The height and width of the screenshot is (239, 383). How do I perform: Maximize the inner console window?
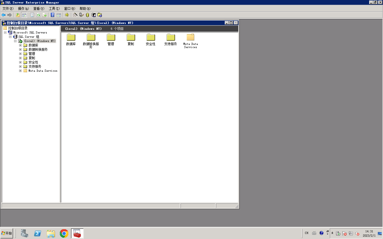coord(231,23)
